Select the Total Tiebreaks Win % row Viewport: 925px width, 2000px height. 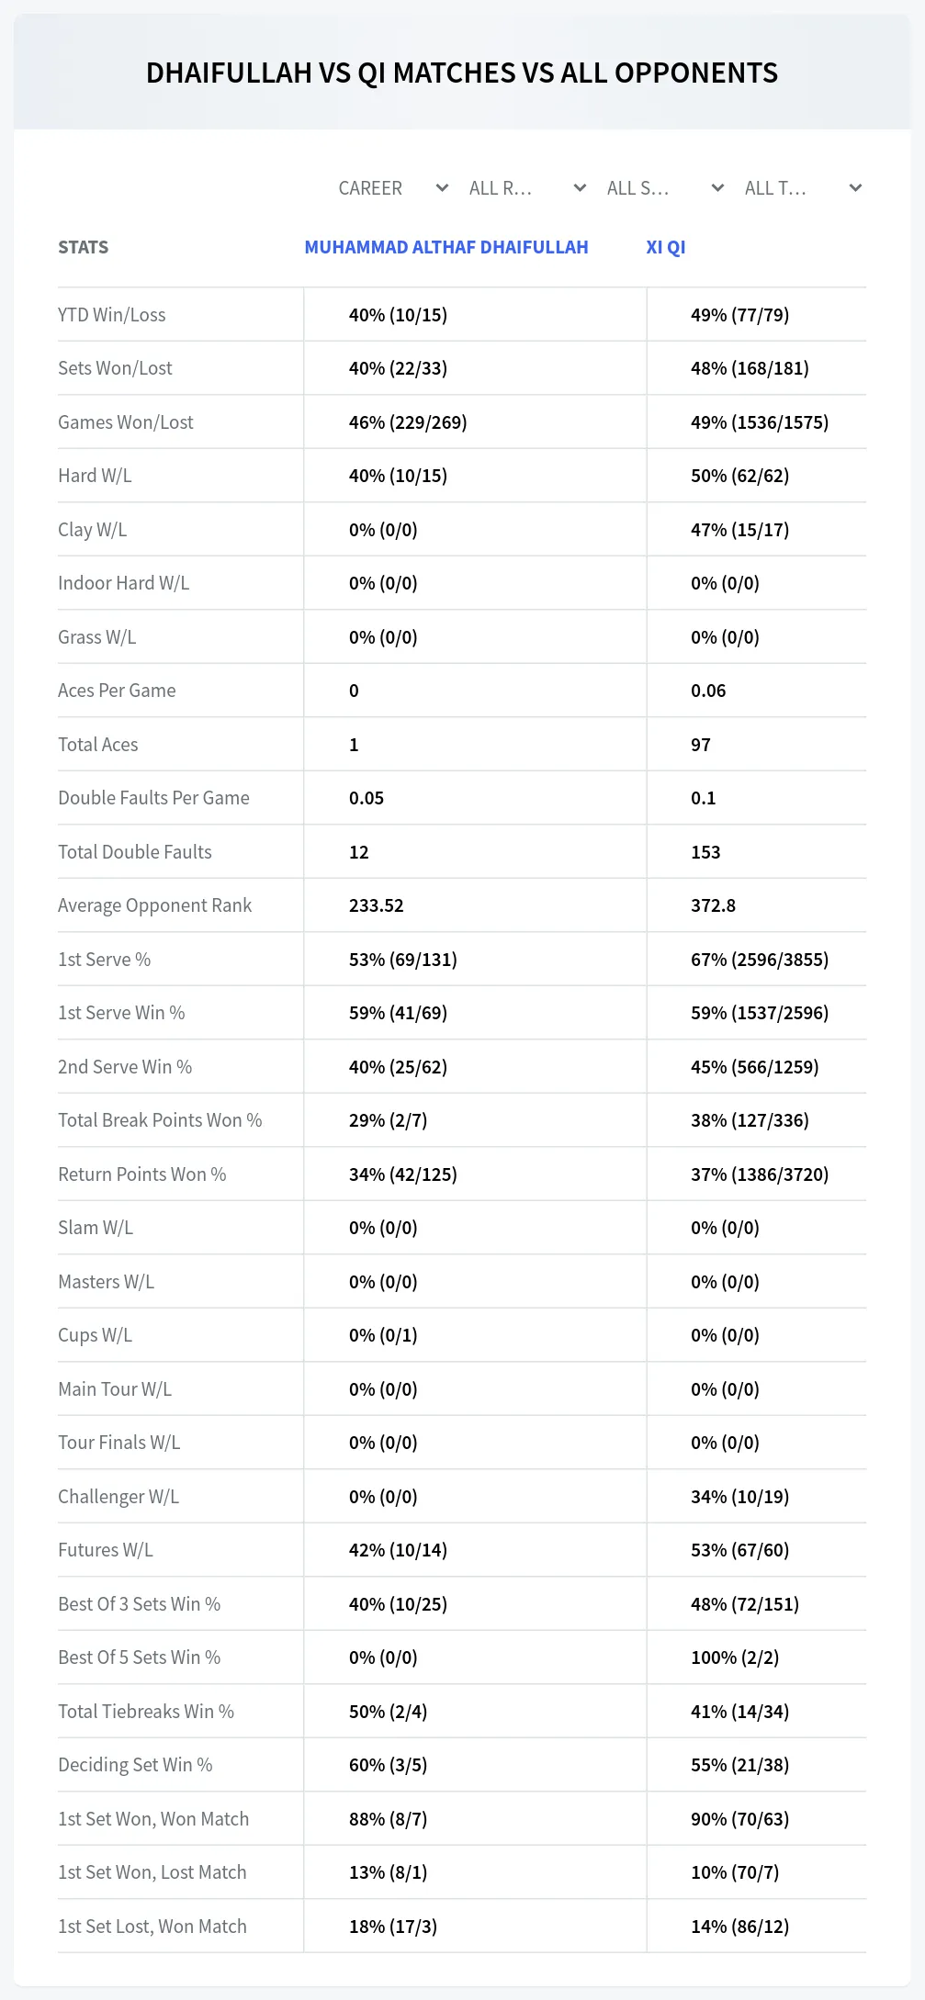point(462,1712)
